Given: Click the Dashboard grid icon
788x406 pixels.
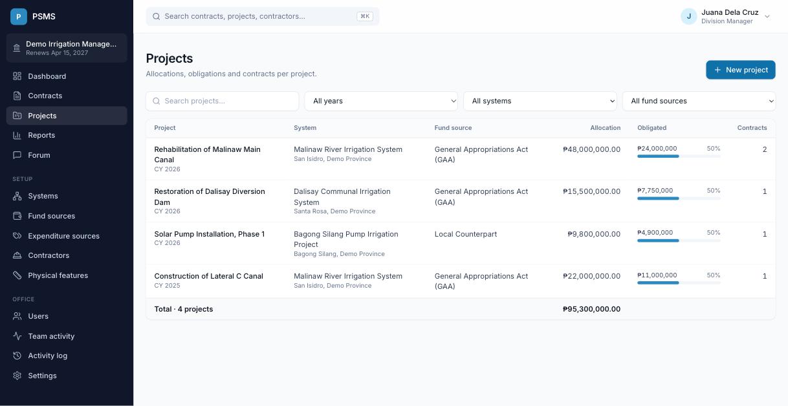Looking at the screenshot, I should [17, 76].
